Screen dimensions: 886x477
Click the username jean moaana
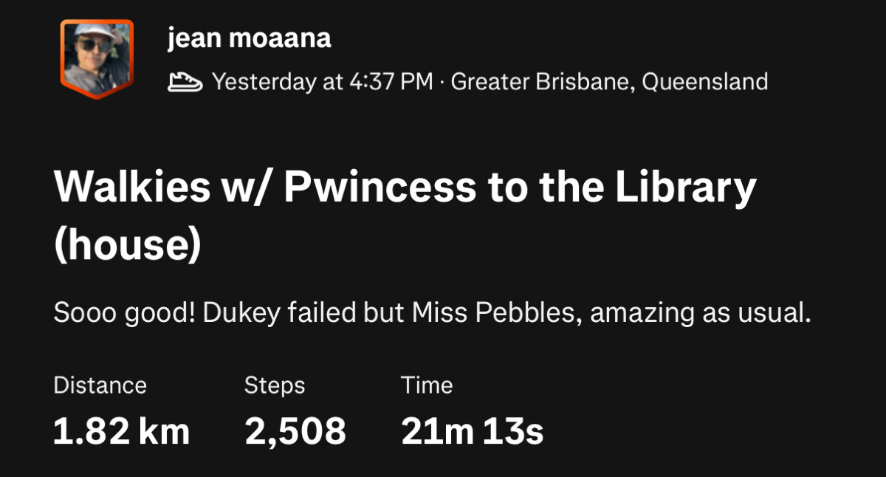click(x=249, y=38)
